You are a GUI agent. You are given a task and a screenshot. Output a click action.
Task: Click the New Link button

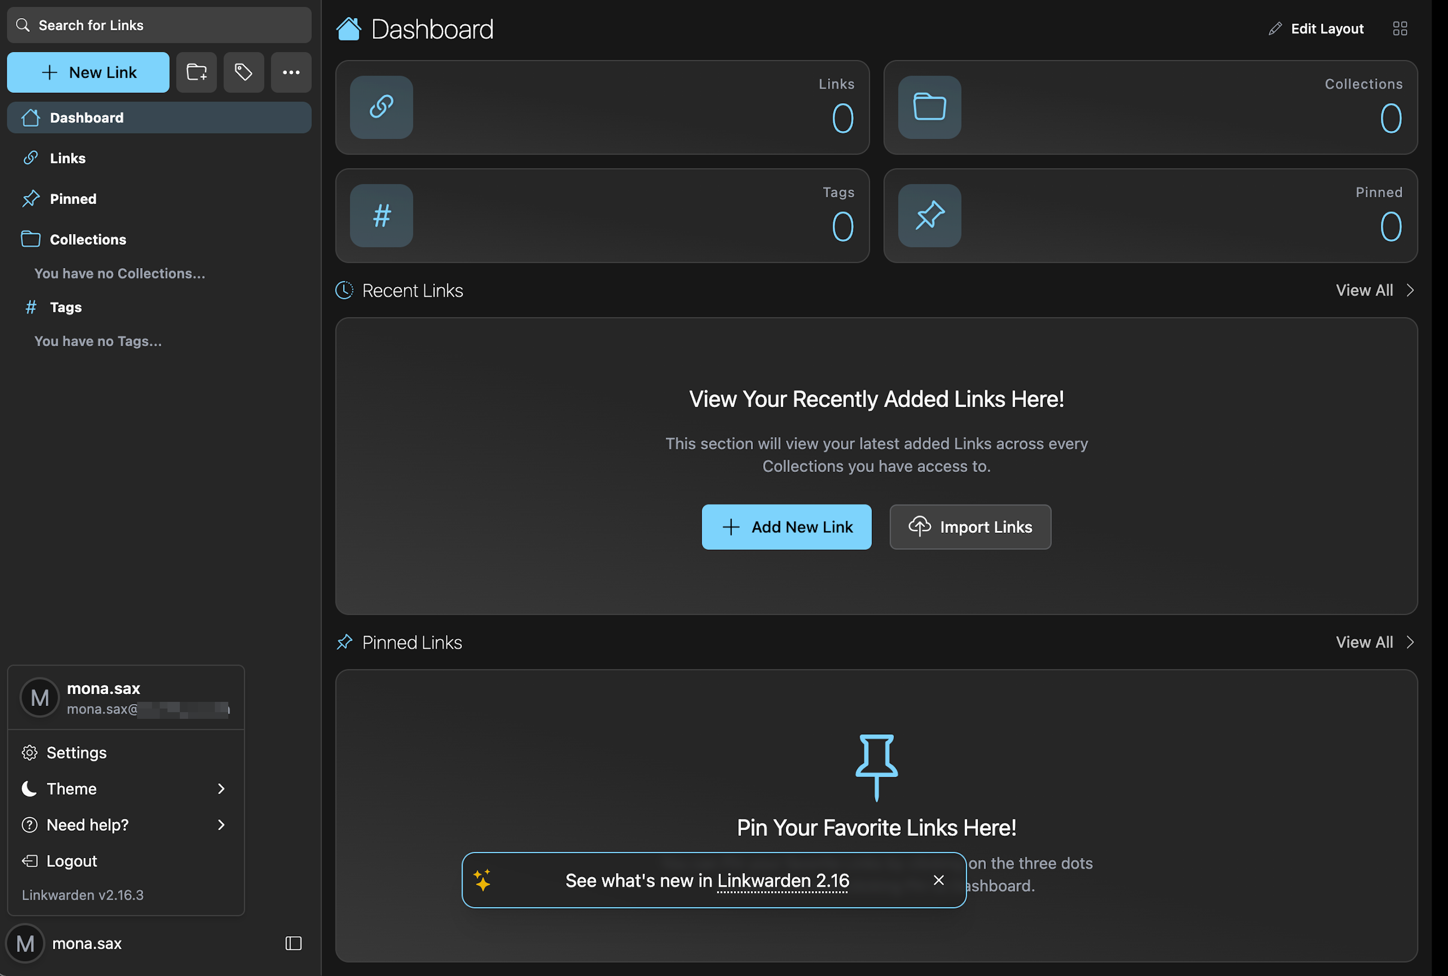[88, 72]
